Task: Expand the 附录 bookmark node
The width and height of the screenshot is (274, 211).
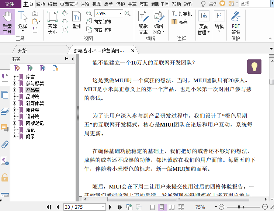Action: [x=14, y=136]
